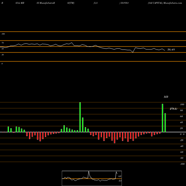Click the 63 label in the mini chart
Image resolution: width=186 pixels, height=186 pixels.
click(x=120, y=176)
